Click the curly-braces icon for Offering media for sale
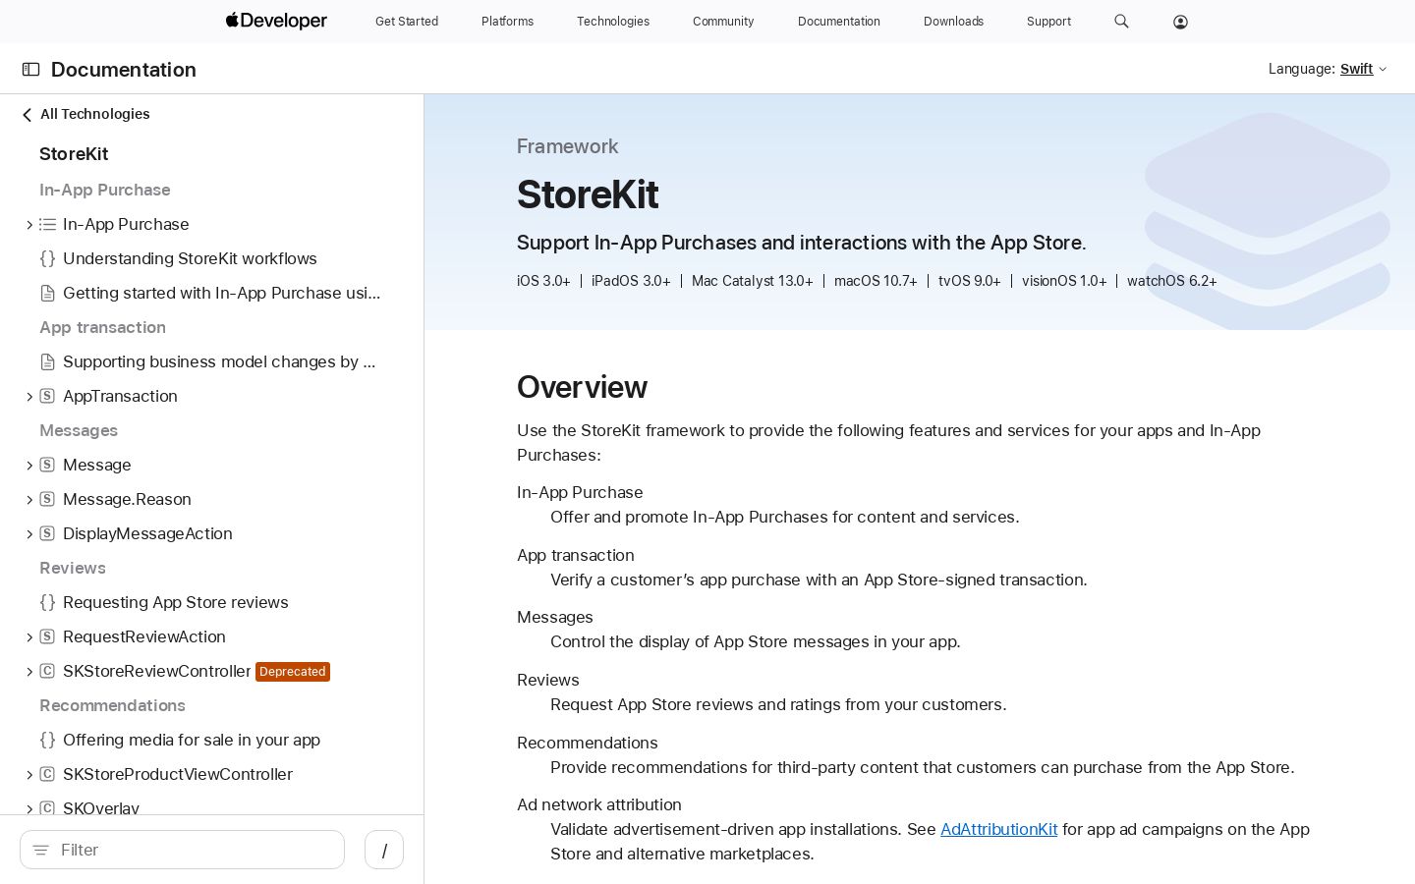Screen dimensions: 1415x884 point(47,741)
